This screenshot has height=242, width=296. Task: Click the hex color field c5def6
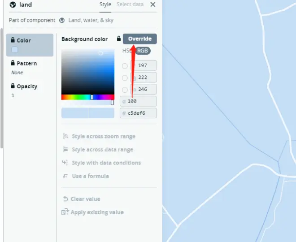(x=138, y=113)
